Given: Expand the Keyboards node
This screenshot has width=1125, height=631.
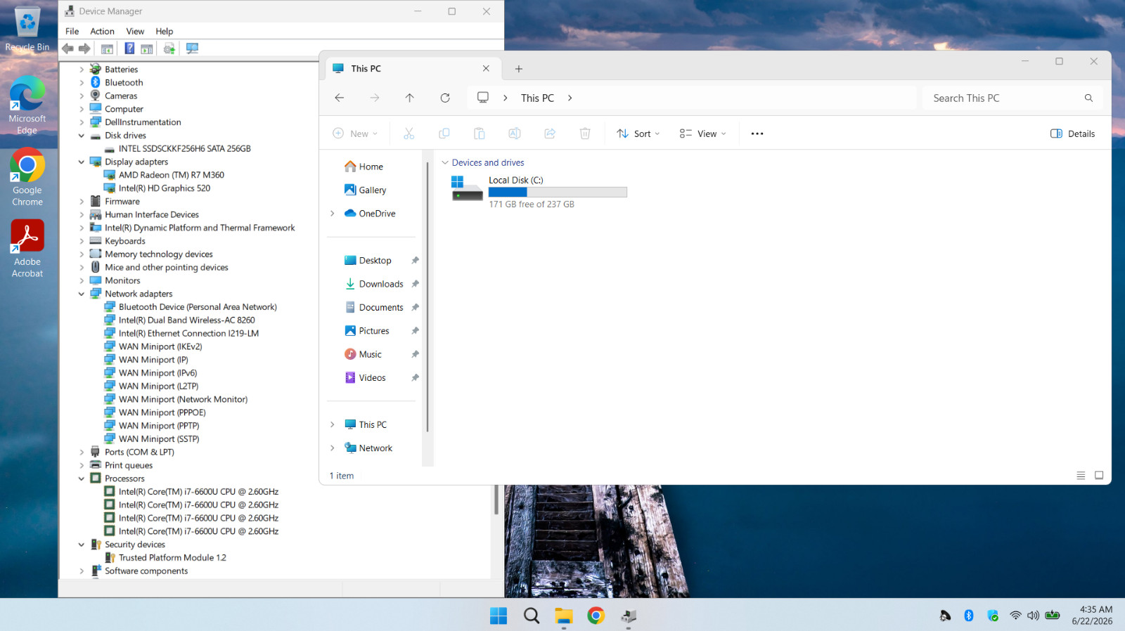Looking at the screenshot, I should coord(82,241).
